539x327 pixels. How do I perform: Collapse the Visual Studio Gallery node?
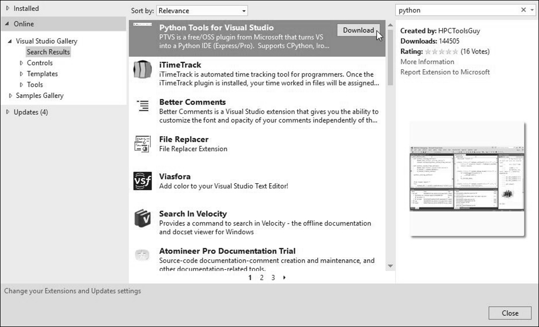coord(10,41)
